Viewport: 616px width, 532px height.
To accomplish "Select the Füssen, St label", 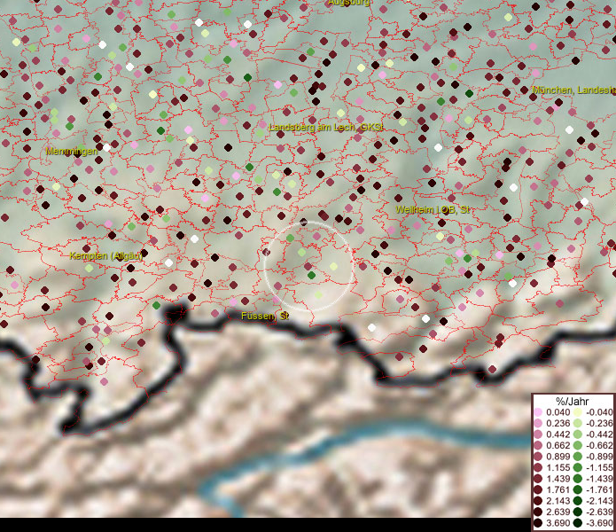I will (265, 316).
